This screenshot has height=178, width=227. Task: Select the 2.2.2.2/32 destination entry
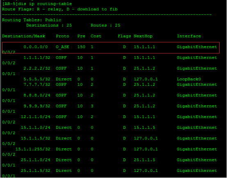point(37,68)
